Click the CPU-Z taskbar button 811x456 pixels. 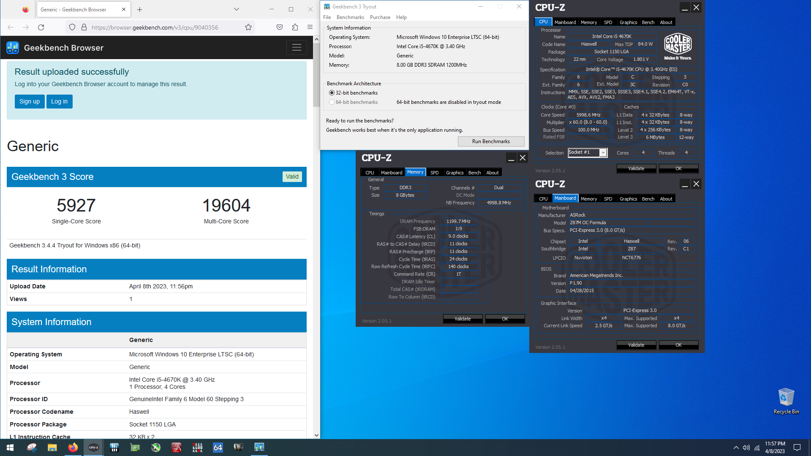93,448
